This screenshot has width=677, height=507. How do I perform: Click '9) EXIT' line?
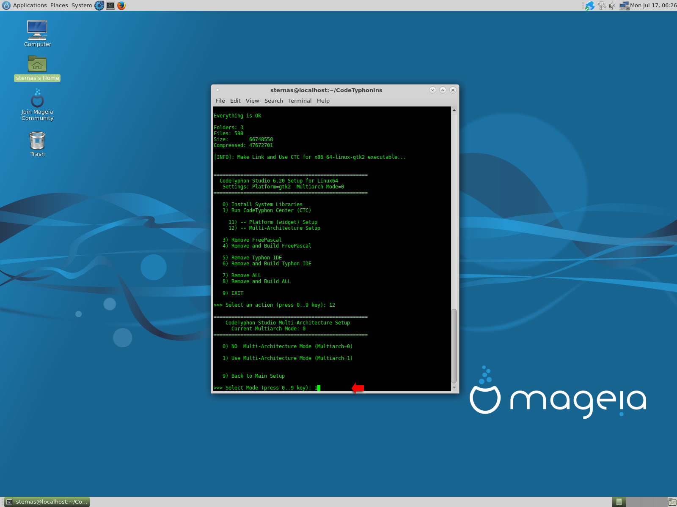233,293
